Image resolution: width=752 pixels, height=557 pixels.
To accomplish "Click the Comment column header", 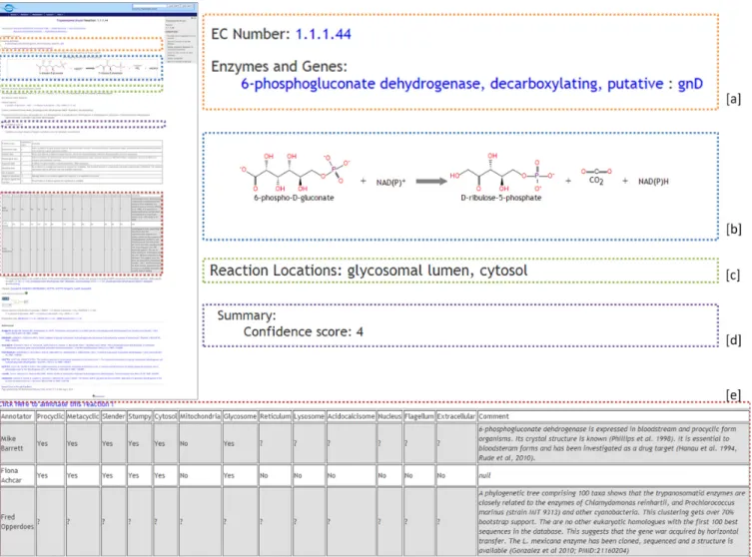I will click(x=613, y=416).
